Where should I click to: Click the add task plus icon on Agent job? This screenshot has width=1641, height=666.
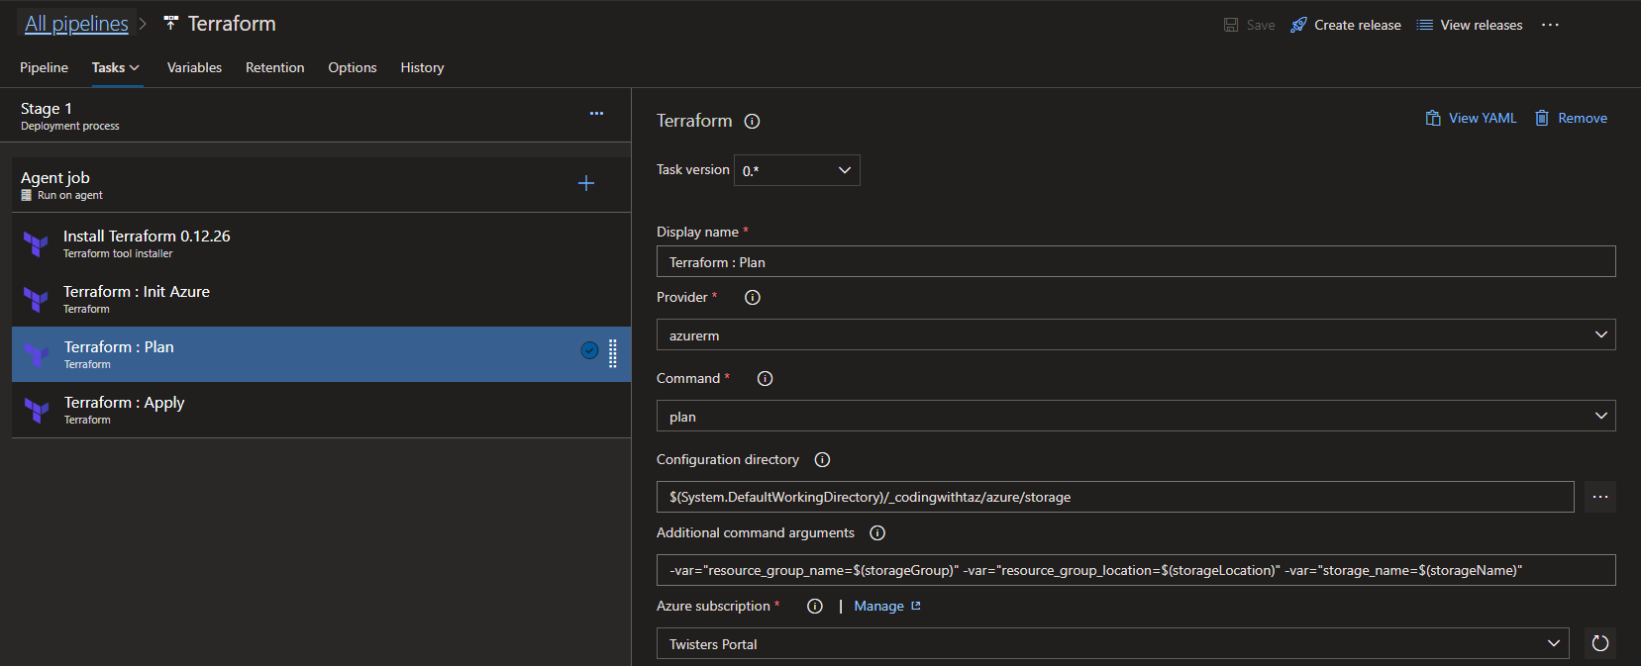point(586,183)
